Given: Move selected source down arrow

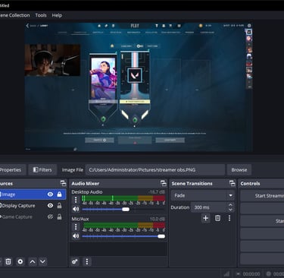Looking at the screenshot, I should [43, 261].
